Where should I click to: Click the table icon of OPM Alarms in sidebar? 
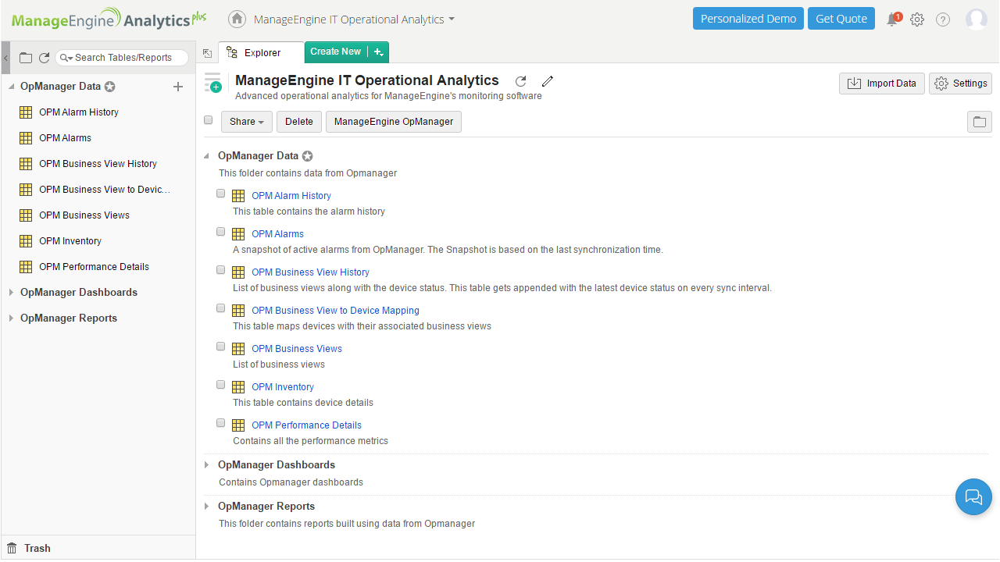25,138
